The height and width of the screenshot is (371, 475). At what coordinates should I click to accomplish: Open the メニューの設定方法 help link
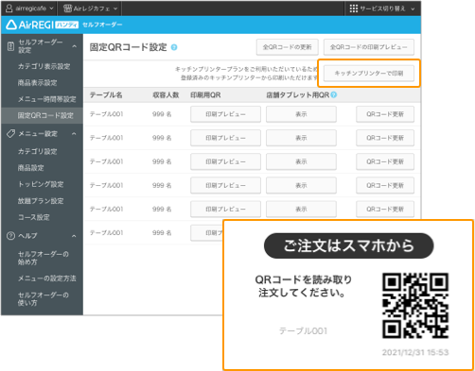47,278
